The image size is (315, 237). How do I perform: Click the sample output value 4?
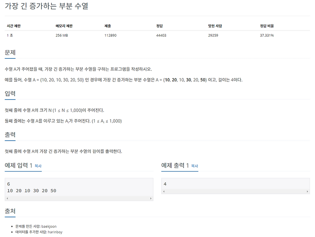coord(165,184)
